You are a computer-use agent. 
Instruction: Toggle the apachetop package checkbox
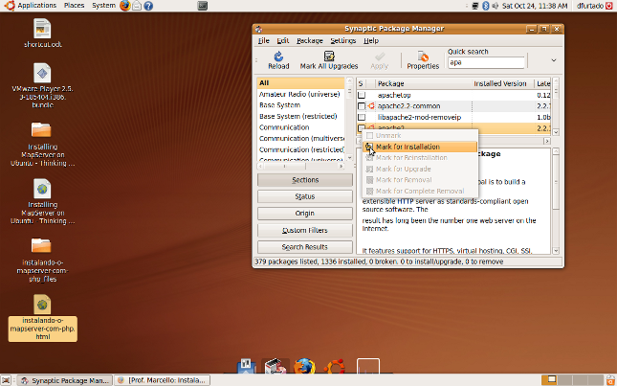[x=362, y=96]
